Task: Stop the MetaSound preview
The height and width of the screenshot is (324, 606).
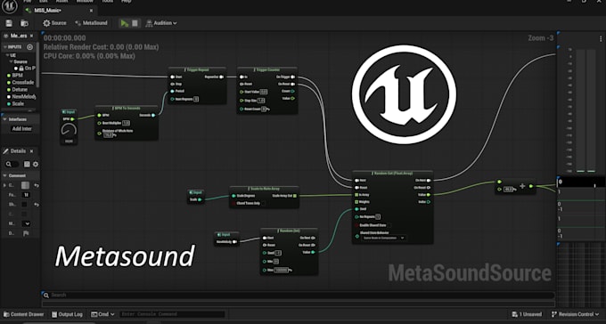Action: tap(135, 23)
